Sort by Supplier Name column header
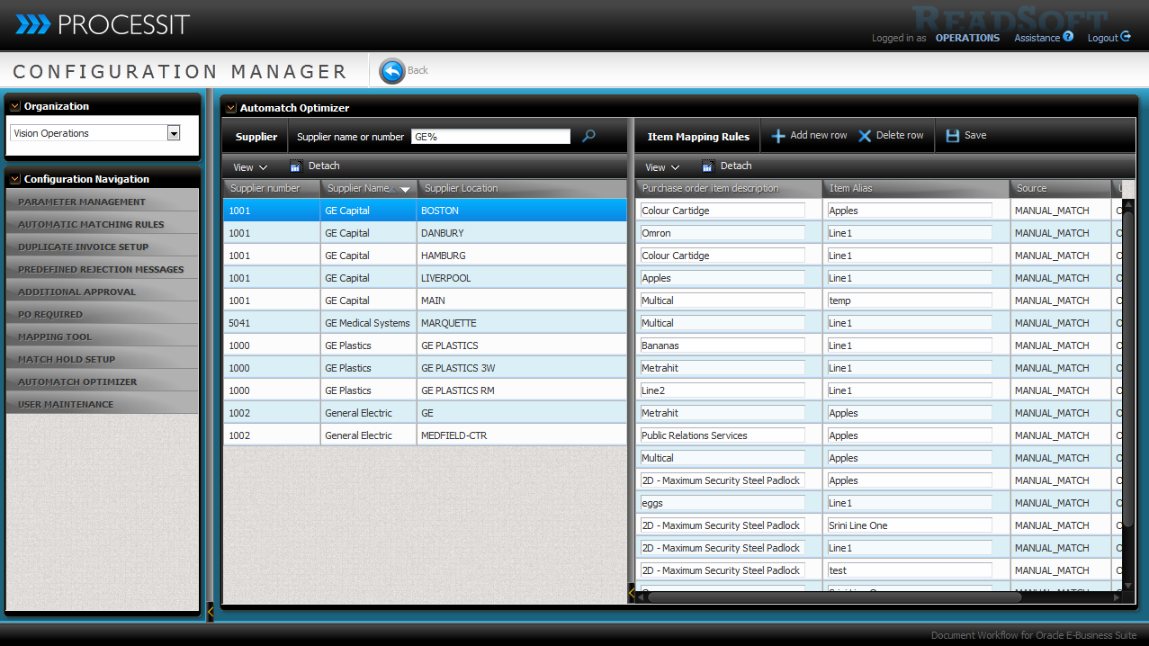 point(361,188)
